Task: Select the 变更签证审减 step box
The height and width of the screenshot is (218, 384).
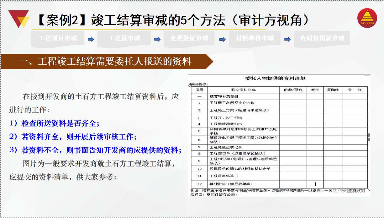Action: tap(189, 39)
